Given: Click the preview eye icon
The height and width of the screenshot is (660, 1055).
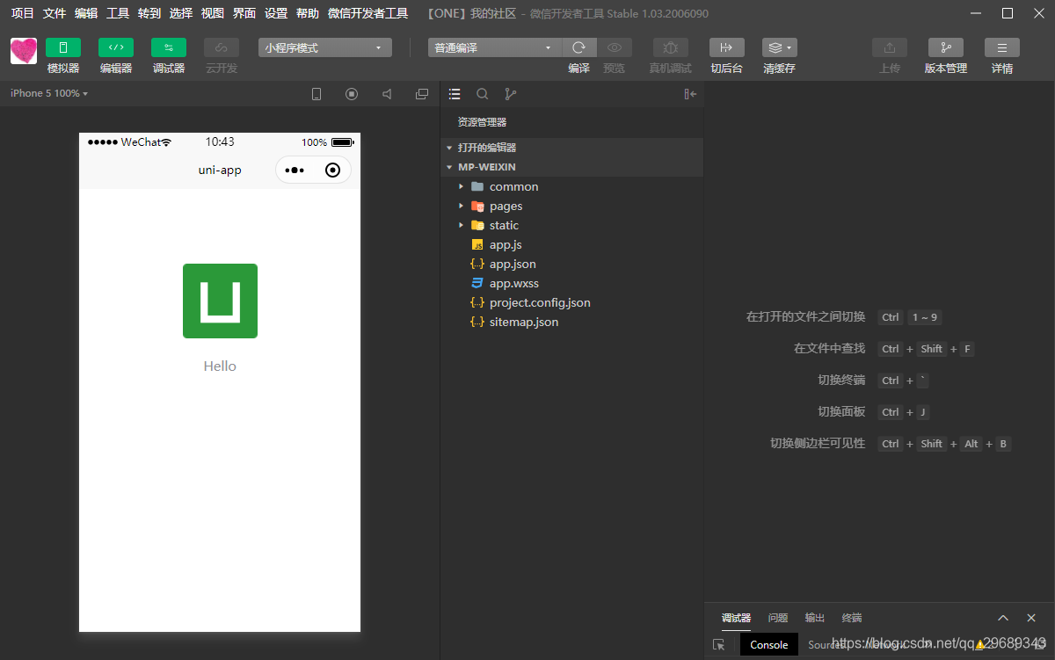Looking at the screenshot, I should click(615, 47).
